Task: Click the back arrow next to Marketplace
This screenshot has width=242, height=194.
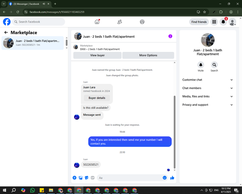Action: coord(6,32)
